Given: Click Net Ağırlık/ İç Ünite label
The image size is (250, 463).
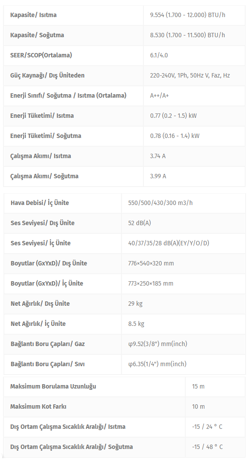Looking at the screenshot, I should point(38,324).
